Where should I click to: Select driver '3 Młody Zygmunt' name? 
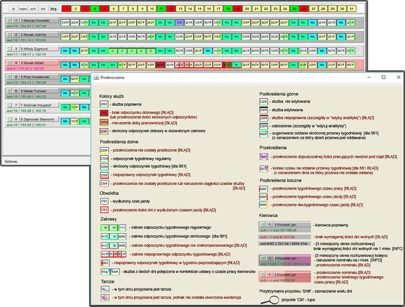pos(39,48)
